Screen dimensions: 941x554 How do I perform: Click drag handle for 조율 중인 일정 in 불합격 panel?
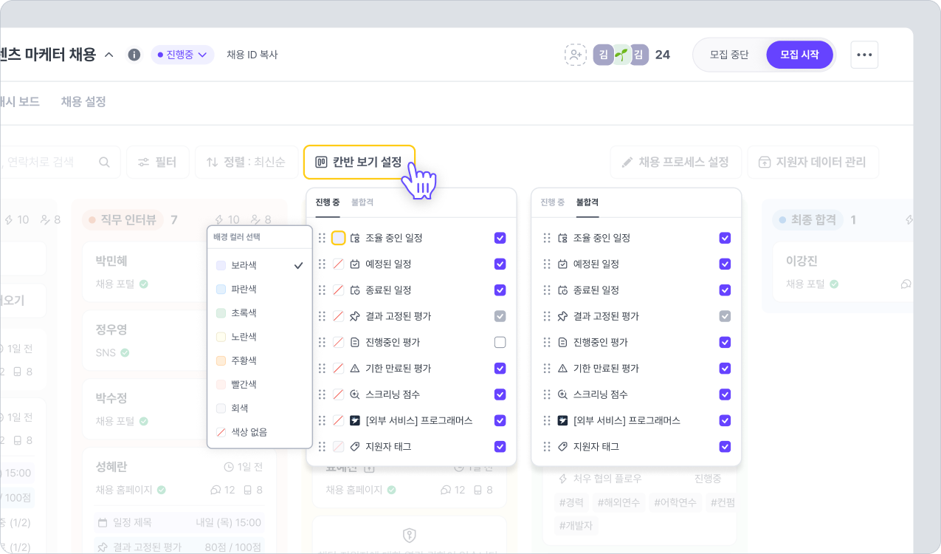(546, 238)
